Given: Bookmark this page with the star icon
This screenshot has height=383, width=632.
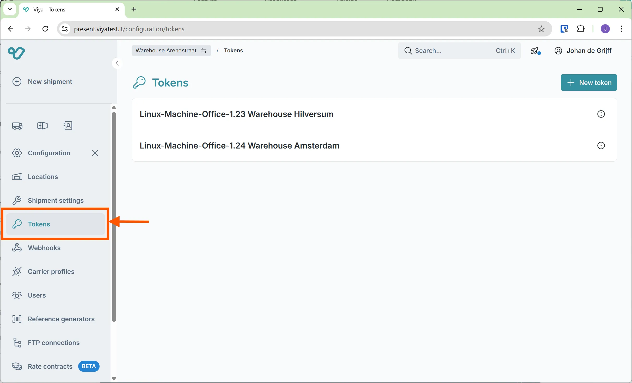Looking at the screenshot, I should point(541,29).
